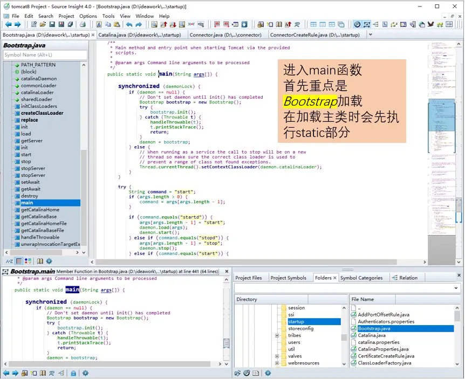Click the Replace X-to-Y toolbar icon
465x379 pixels.
(x=192, y=25)
